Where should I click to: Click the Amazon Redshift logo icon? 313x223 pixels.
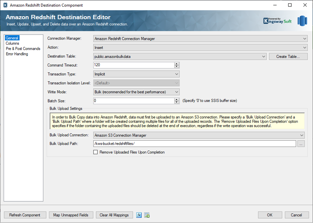click(x=302, y=21)
